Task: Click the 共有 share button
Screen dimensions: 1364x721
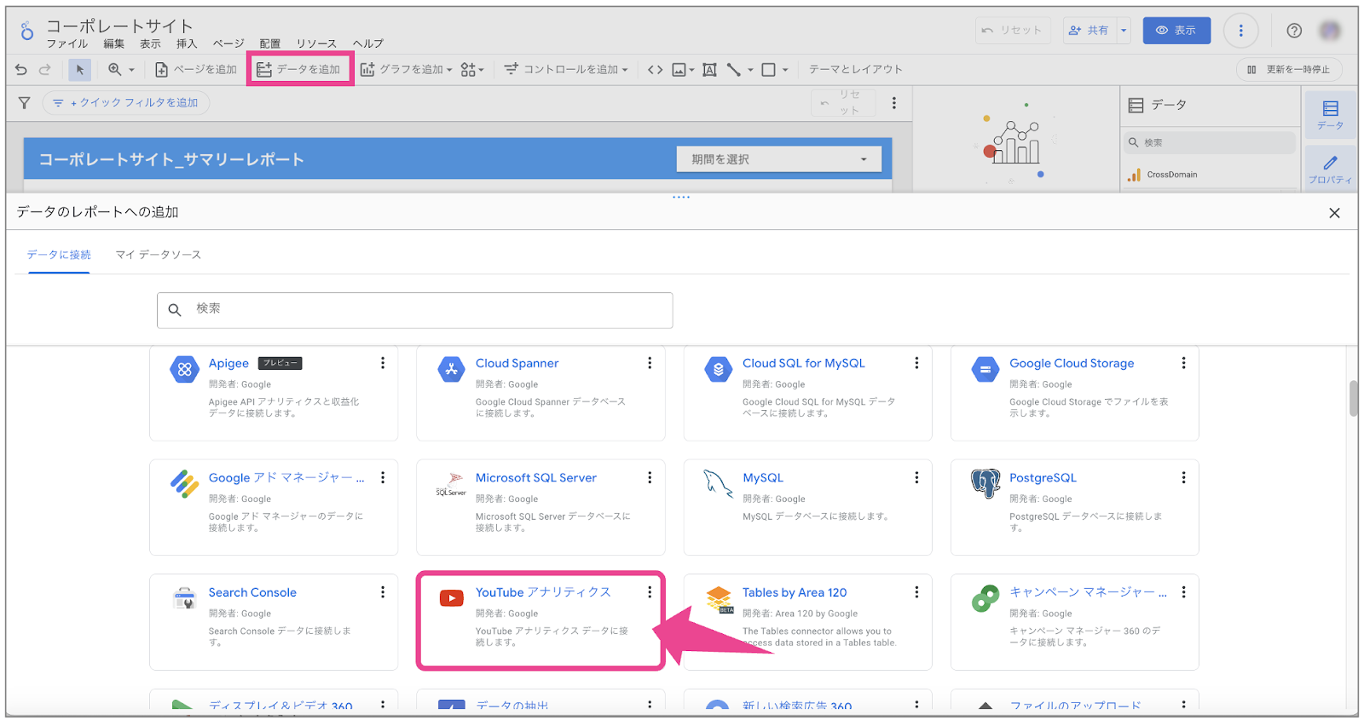Action: coord(1089,31)
